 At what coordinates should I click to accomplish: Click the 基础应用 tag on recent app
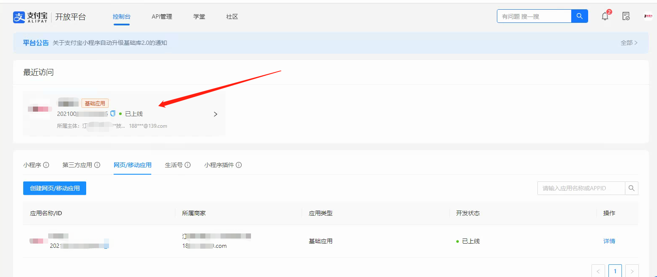click(95, 103)
